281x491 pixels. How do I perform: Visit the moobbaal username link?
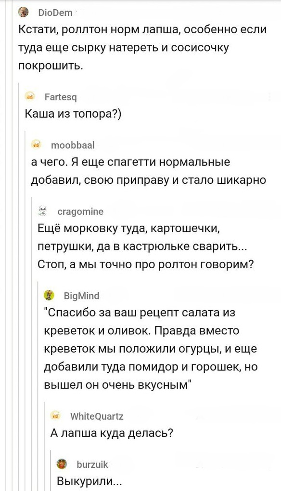[73, 145]
